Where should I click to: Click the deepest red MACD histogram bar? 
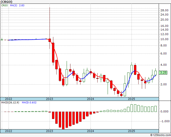pyautogui.click(x=63, y=121)
